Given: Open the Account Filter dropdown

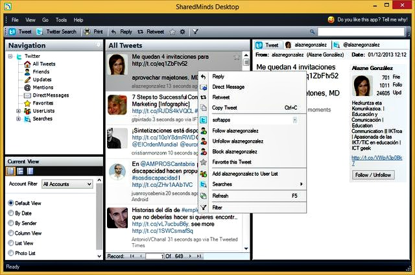Looking at the screenshot, I should pos(67,184).
